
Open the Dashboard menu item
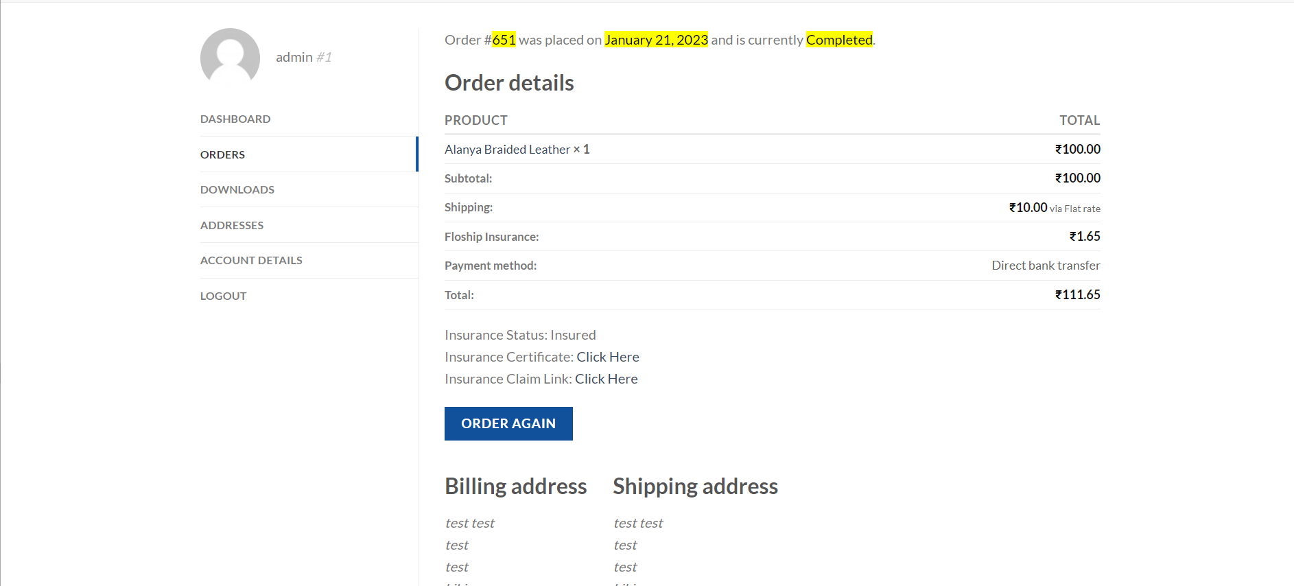point(235,119)
